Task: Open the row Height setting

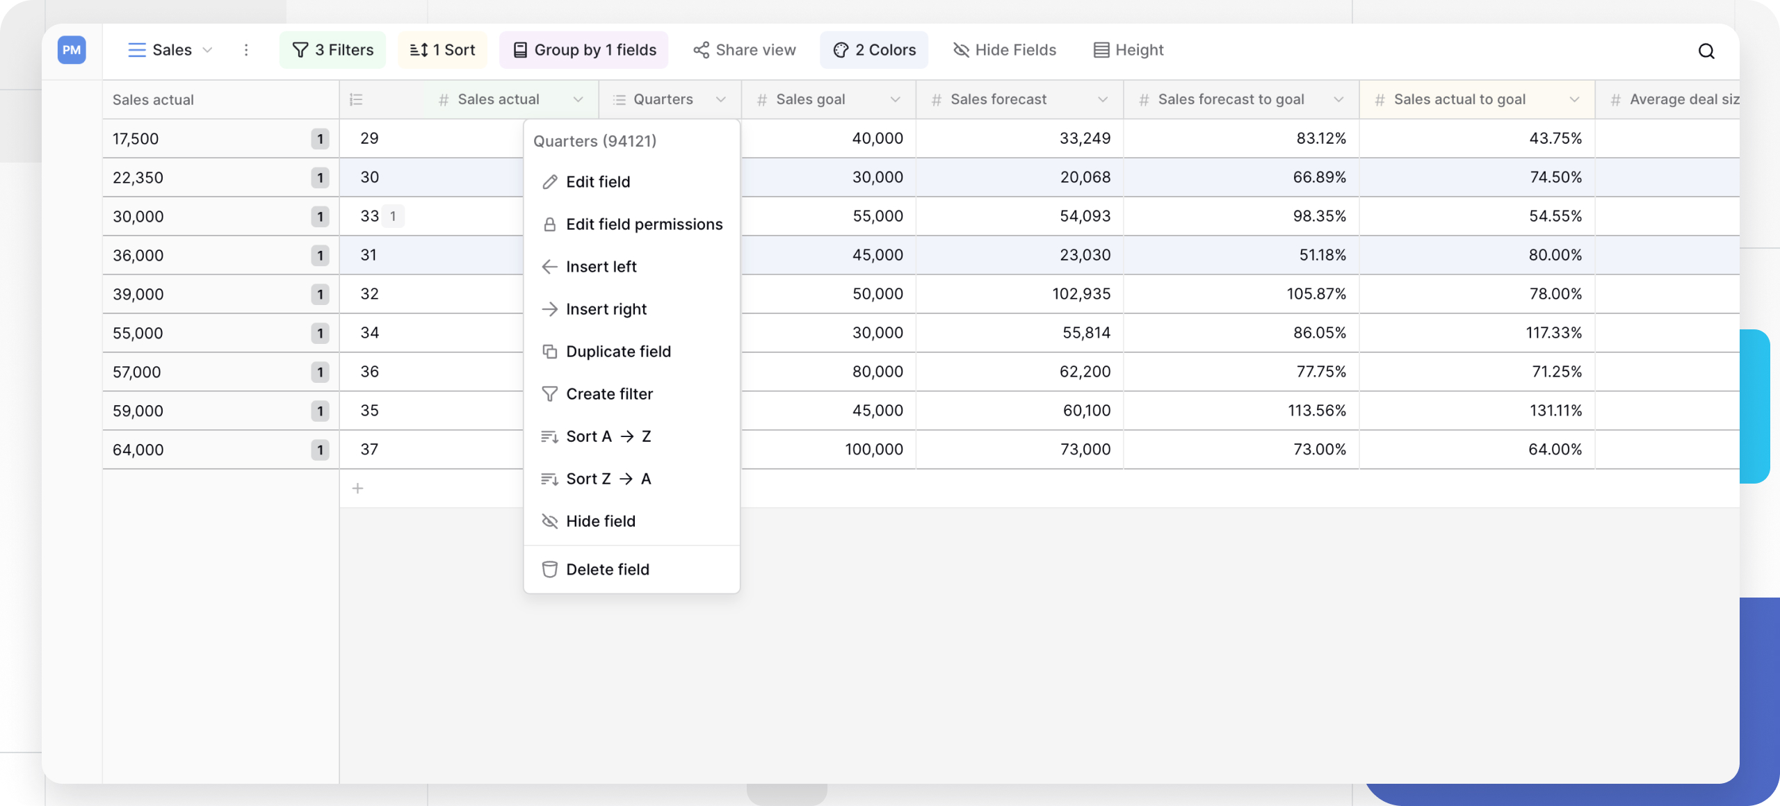Action: coord(1128,50)
